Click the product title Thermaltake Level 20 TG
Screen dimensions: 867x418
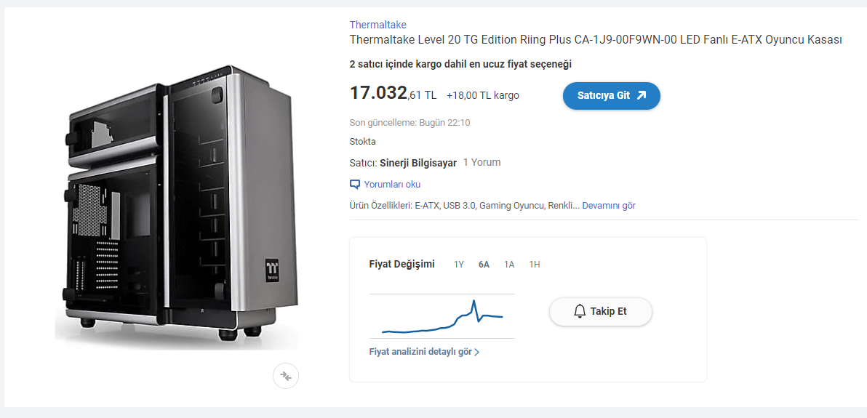[596, 41]
